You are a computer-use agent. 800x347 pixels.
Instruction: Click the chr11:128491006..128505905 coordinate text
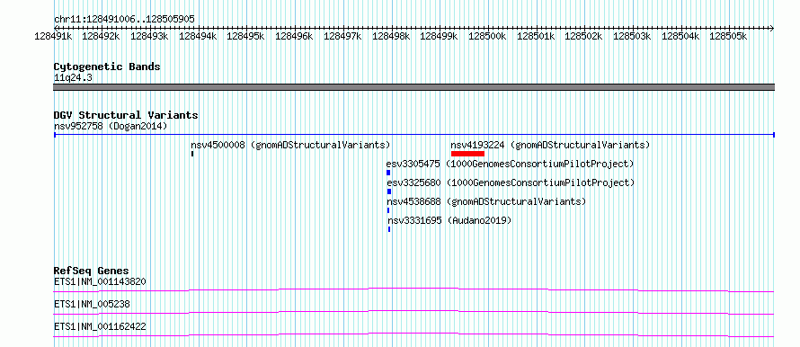tap(124, 19)
